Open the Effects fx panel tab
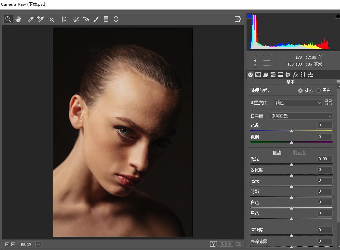 click(x=295, y=75)
